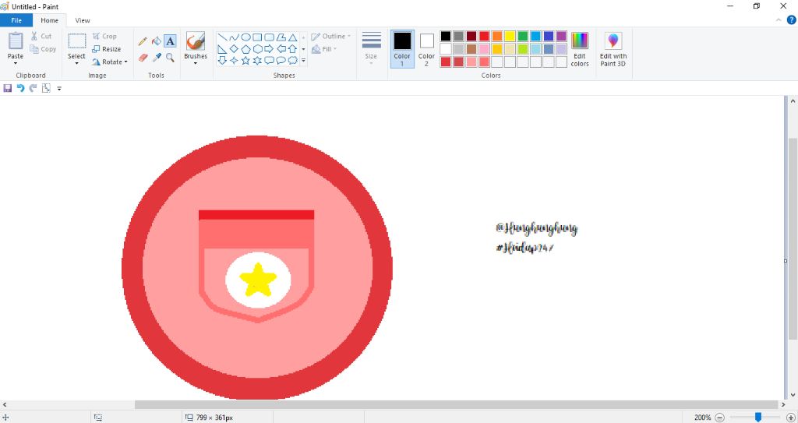This screenshot has width=798, height=423.
Task: Click the Copy button
Action: click(43, 49)
